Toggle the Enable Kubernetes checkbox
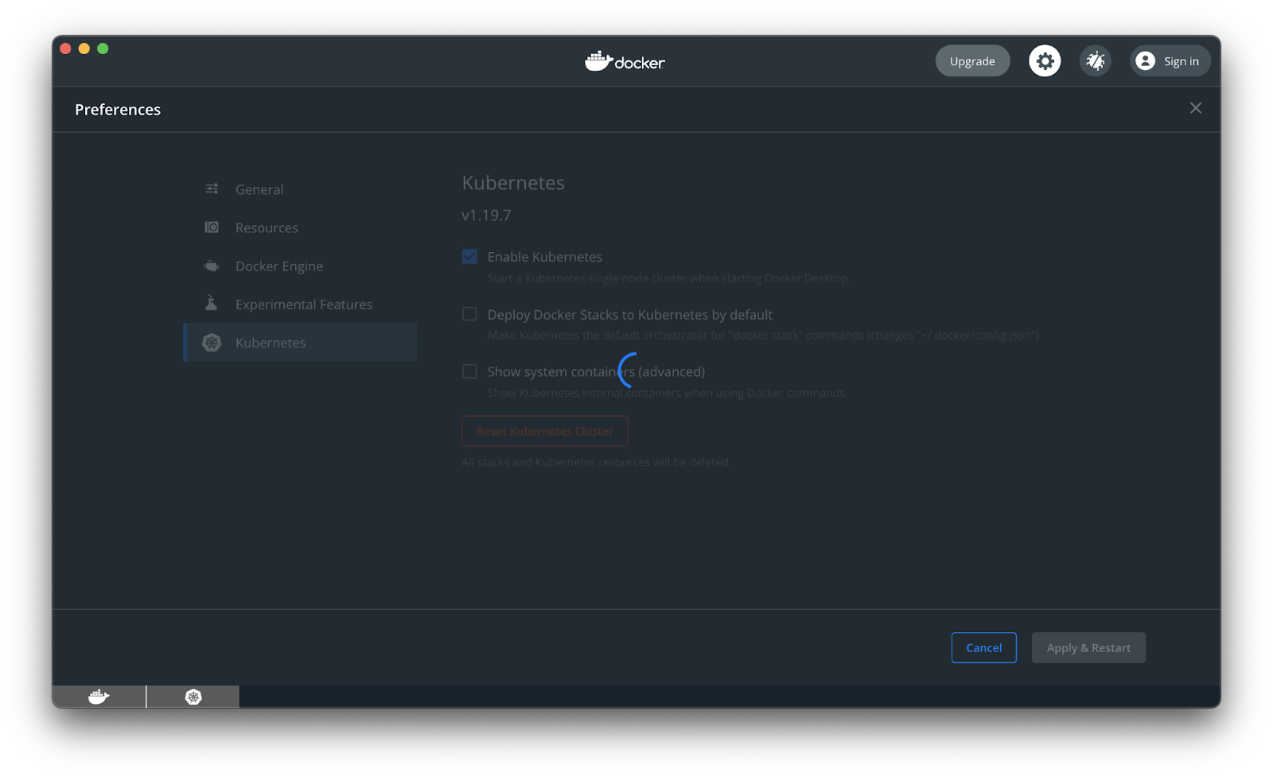 tap(469, 256)
